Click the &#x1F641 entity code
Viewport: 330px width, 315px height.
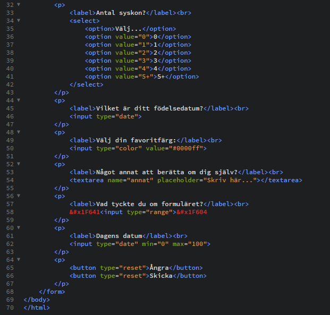85,212
